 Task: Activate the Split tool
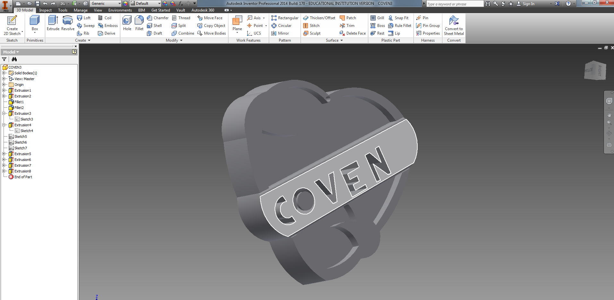click(x=179, y=26)
